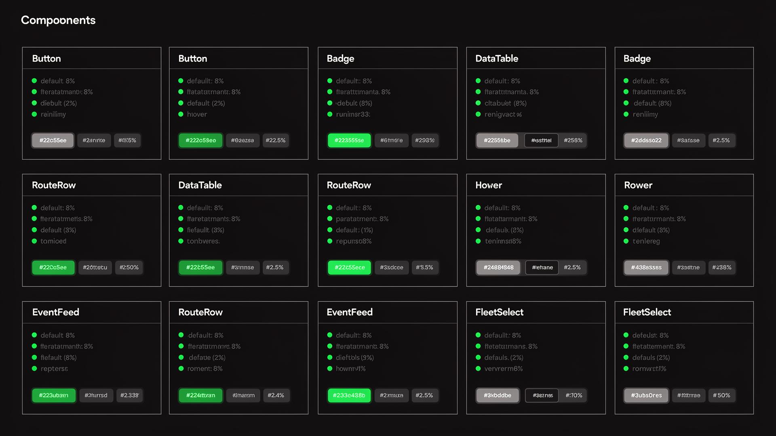Screen dimensions: 776x436
Task: Select the 'romwrct1%' row
Action: pos(645,369)
